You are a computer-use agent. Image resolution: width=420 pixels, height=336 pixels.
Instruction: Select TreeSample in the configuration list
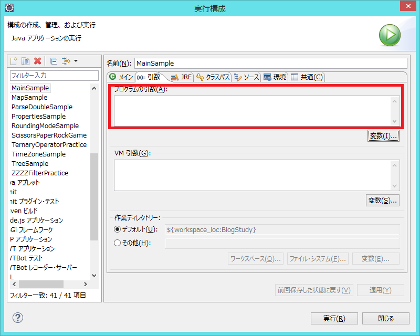coord(29,163)
